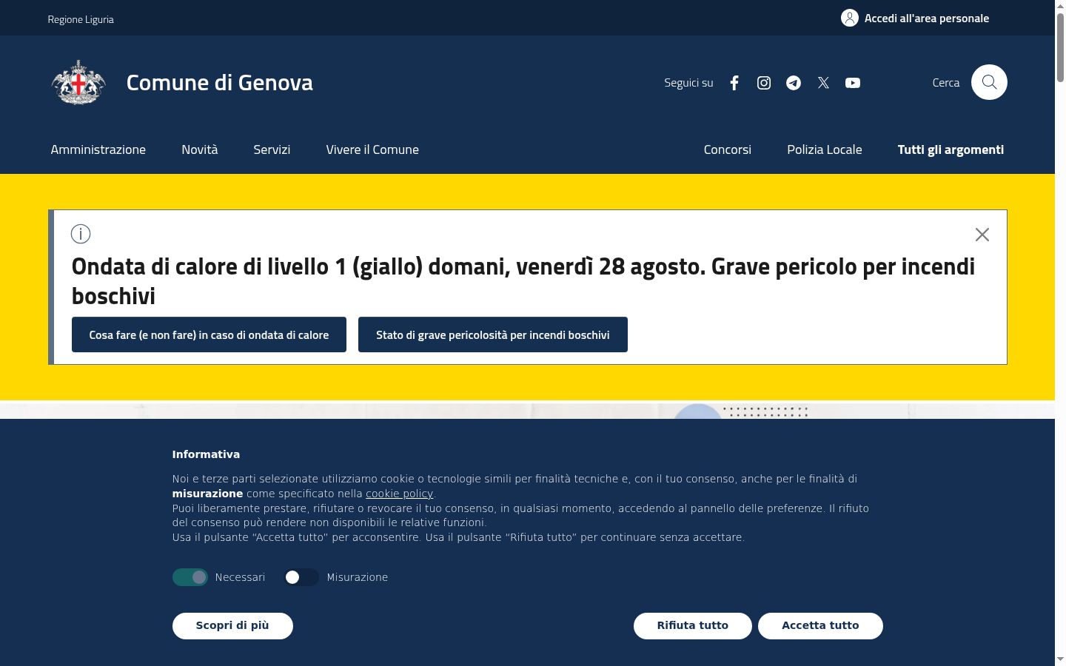Enable the Misurazione cookie switch
The width and height of the screenshot is (1066, 666).
pos(301,577)
